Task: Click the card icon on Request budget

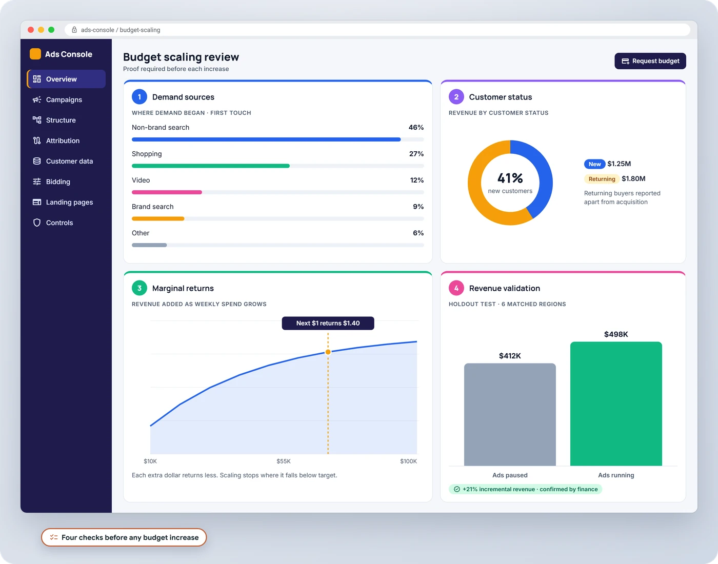Action: 626,61
